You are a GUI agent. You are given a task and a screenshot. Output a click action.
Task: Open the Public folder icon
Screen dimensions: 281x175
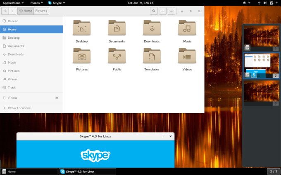117,56
